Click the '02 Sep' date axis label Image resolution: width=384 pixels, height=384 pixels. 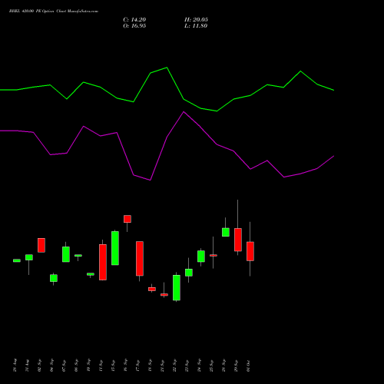tap(39, 366)
